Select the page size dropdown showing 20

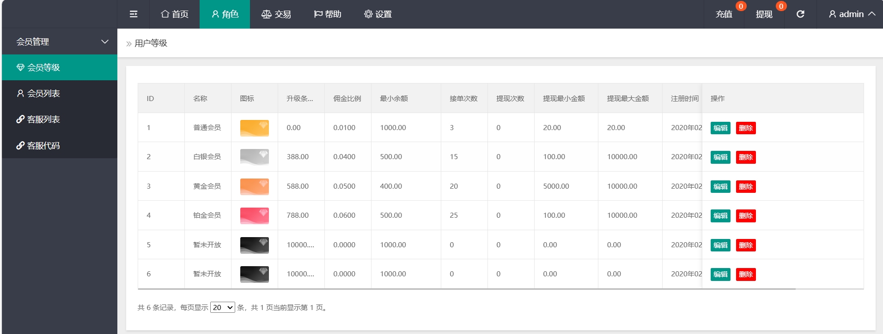pos(223,307)
